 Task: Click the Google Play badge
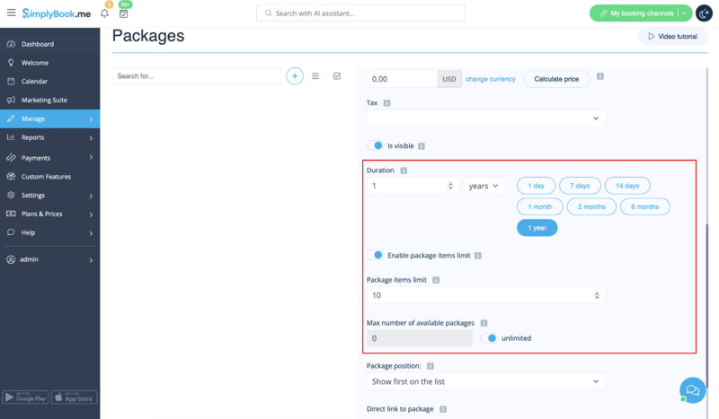pos(26,397)
